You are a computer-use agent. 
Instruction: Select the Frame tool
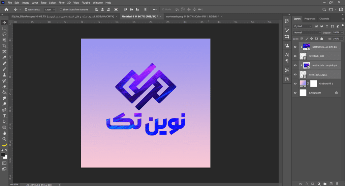click(4, 52)
